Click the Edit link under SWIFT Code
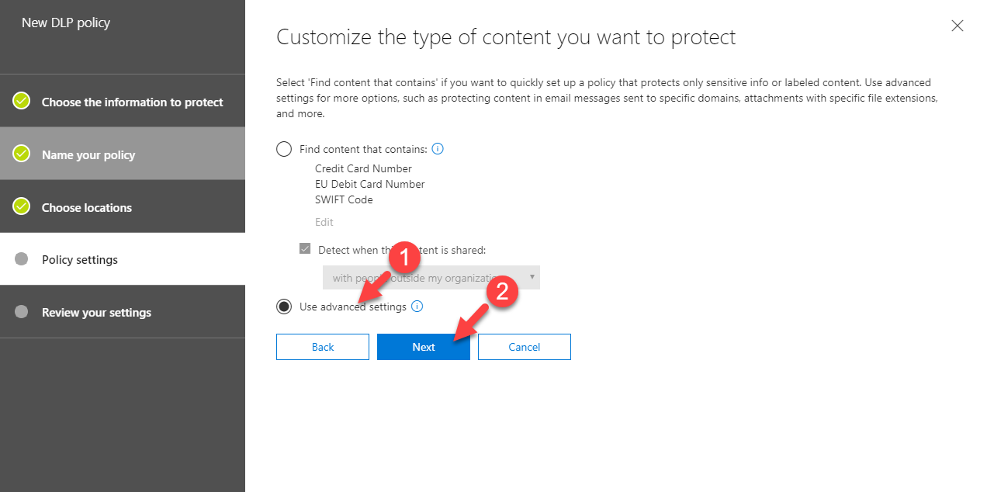 (324, 222)
